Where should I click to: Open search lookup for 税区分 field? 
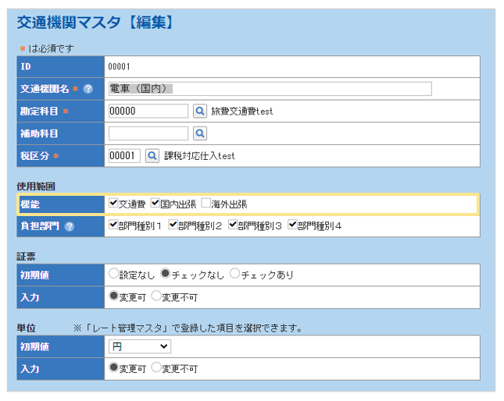[152, 156]
